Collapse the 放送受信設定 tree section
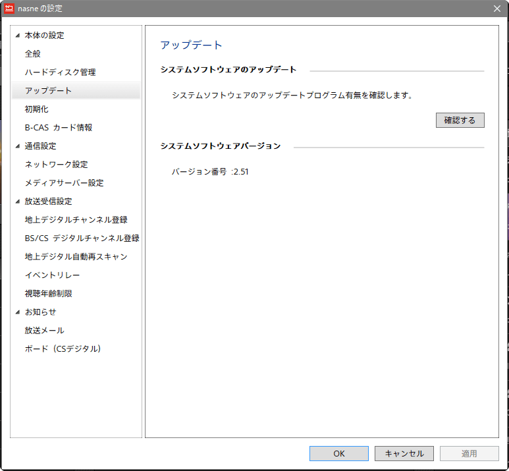The width and height of the screenshot is (509, 471). (18, 202)
